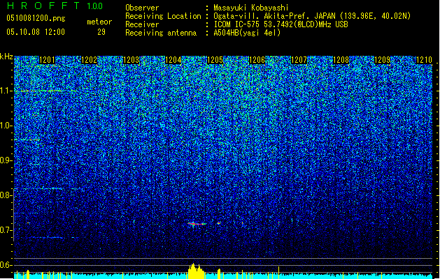Click the 1202 time marker
The image size is (440, 279).
(89, 60)
